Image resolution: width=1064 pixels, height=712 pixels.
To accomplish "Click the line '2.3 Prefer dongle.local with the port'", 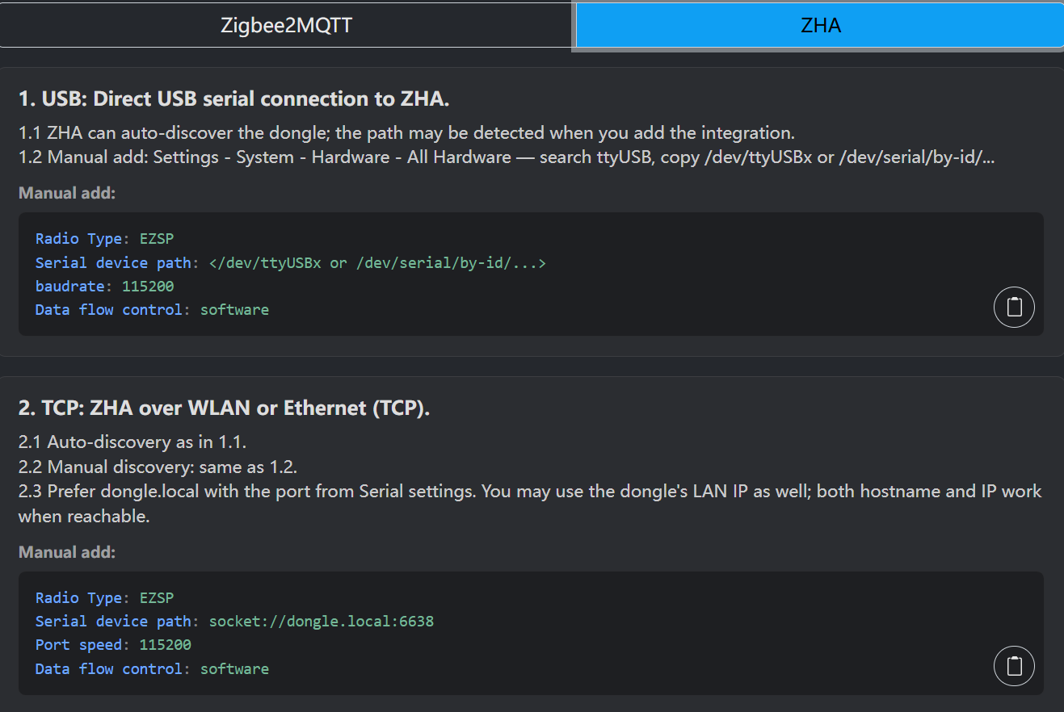I will 530,504.
